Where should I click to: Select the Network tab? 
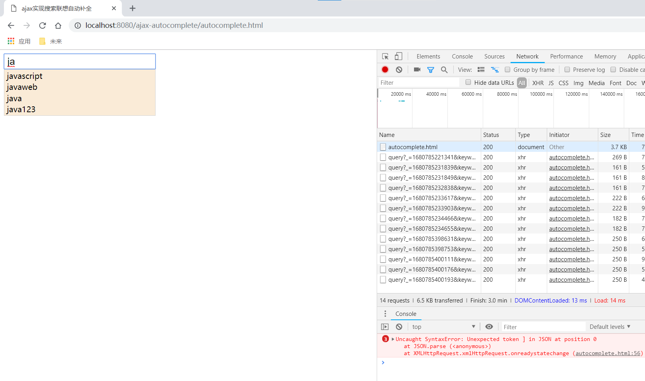[528, 57]
